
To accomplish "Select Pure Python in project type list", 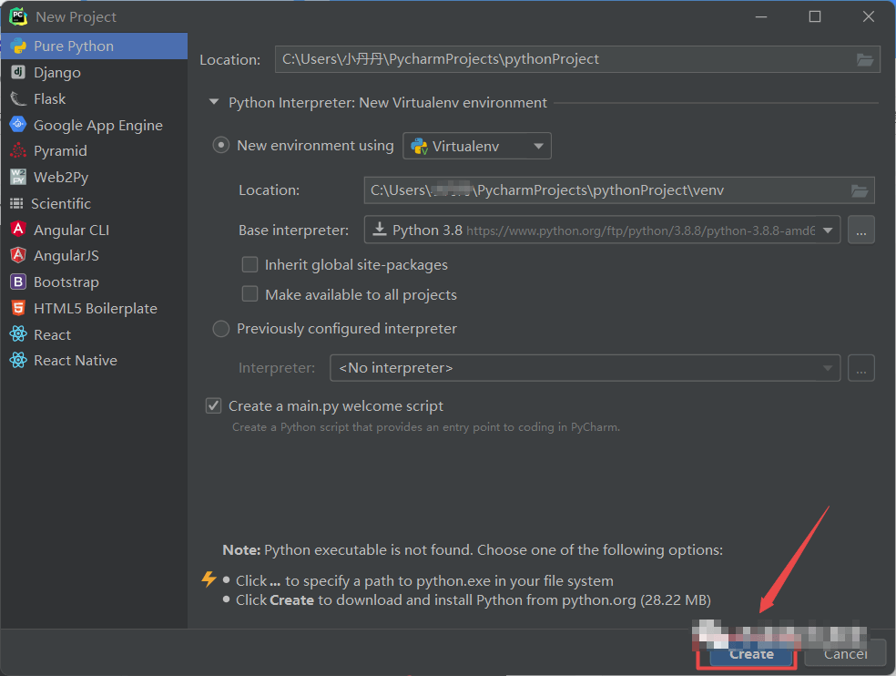I will (74, 46).
